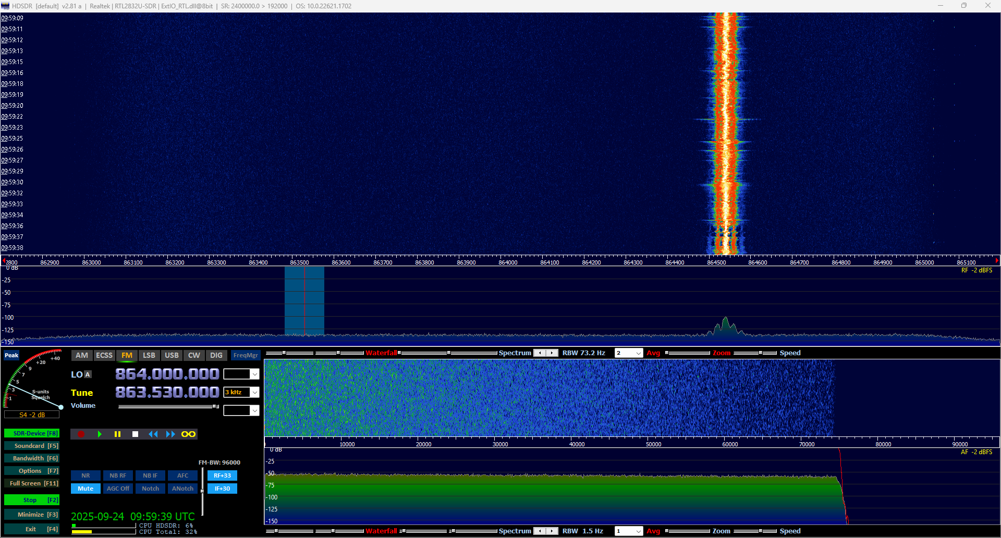Increase AF RBW with the right arrow
Viewport: 1001px width, 538px height.
coord(552,531)
